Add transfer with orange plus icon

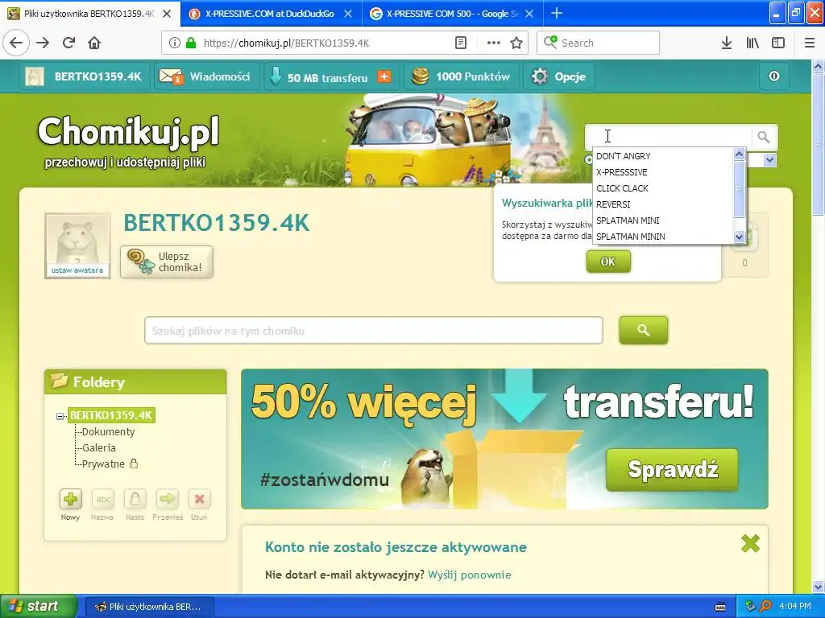coord(384,76)
